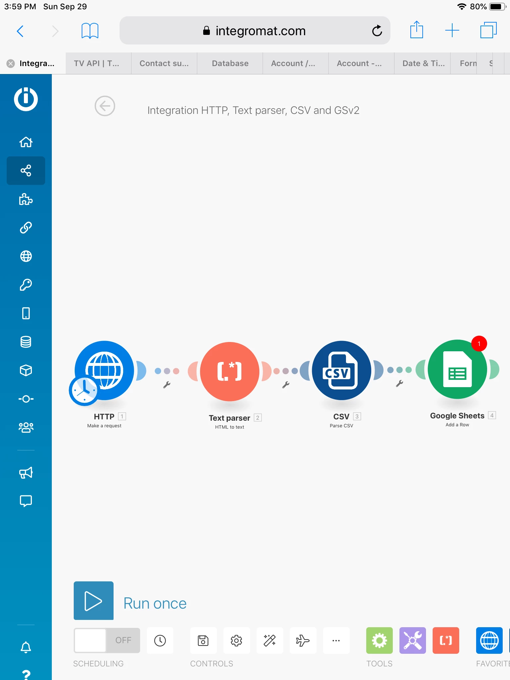Open the CSV Parse CSV module
Viewport: 510px width, 680px height.
point(342,370)
